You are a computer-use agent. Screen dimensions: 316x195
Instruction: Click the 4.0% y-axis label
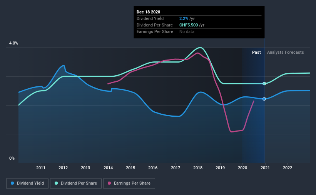[x=13, y=43]
